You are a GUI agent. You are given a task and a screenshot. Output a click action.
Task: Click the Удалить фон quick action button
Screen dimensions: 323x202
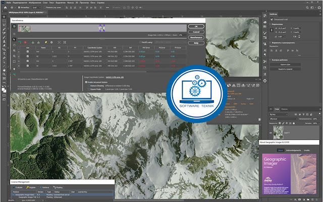[285, 64]
